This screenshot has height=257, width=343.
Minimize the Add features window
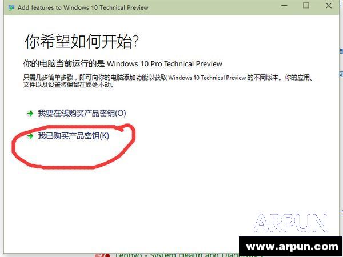(x=284, y=6)
